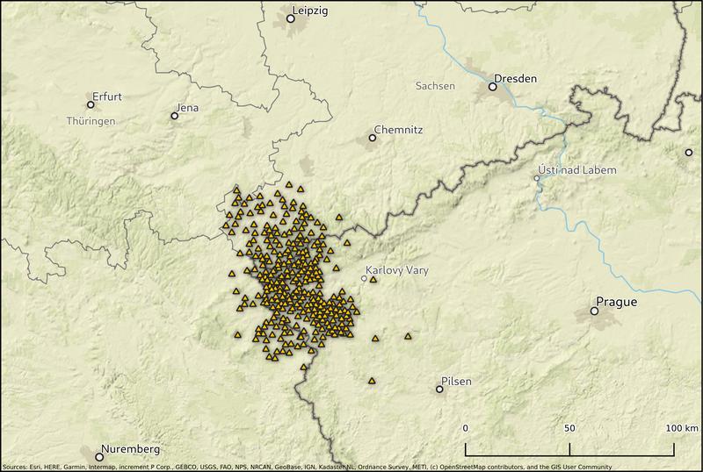The image size is (703, 472).
Task: Click the Sources attribution text line
Action: [x=307, y=467]
